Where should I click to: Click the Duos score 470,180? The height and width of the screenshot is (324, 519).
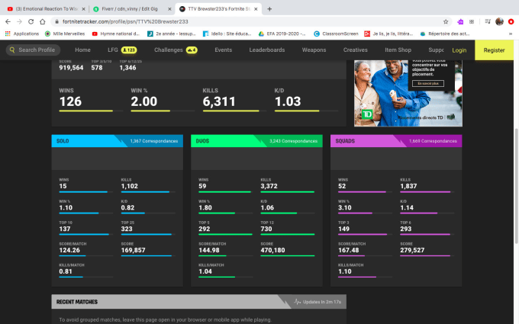(272, 250)
